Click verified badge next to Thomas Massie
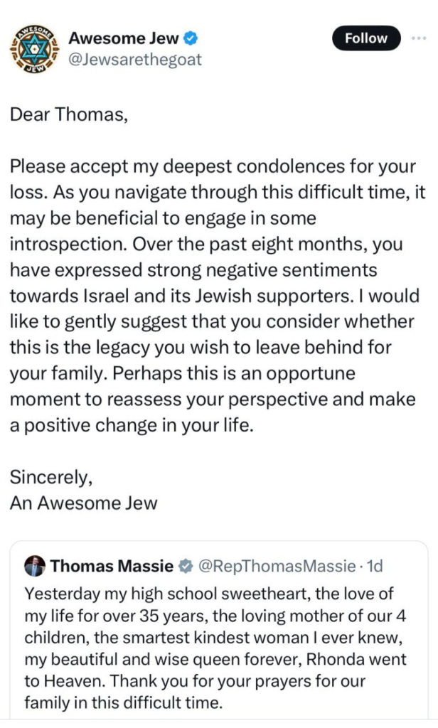438x728 pixels. (185, 567)
